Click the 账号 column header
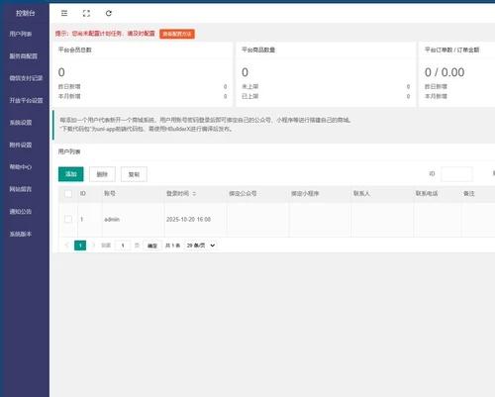The image size is (495, 397). point(110,193)
